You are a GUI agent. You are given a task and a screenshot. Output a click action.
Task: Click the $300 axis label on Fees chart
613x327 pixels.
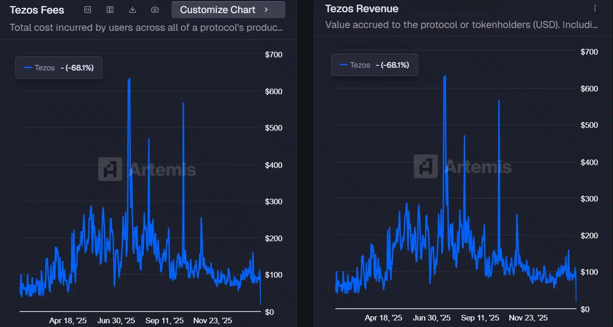pyautogui.click(x=274, y=202)
